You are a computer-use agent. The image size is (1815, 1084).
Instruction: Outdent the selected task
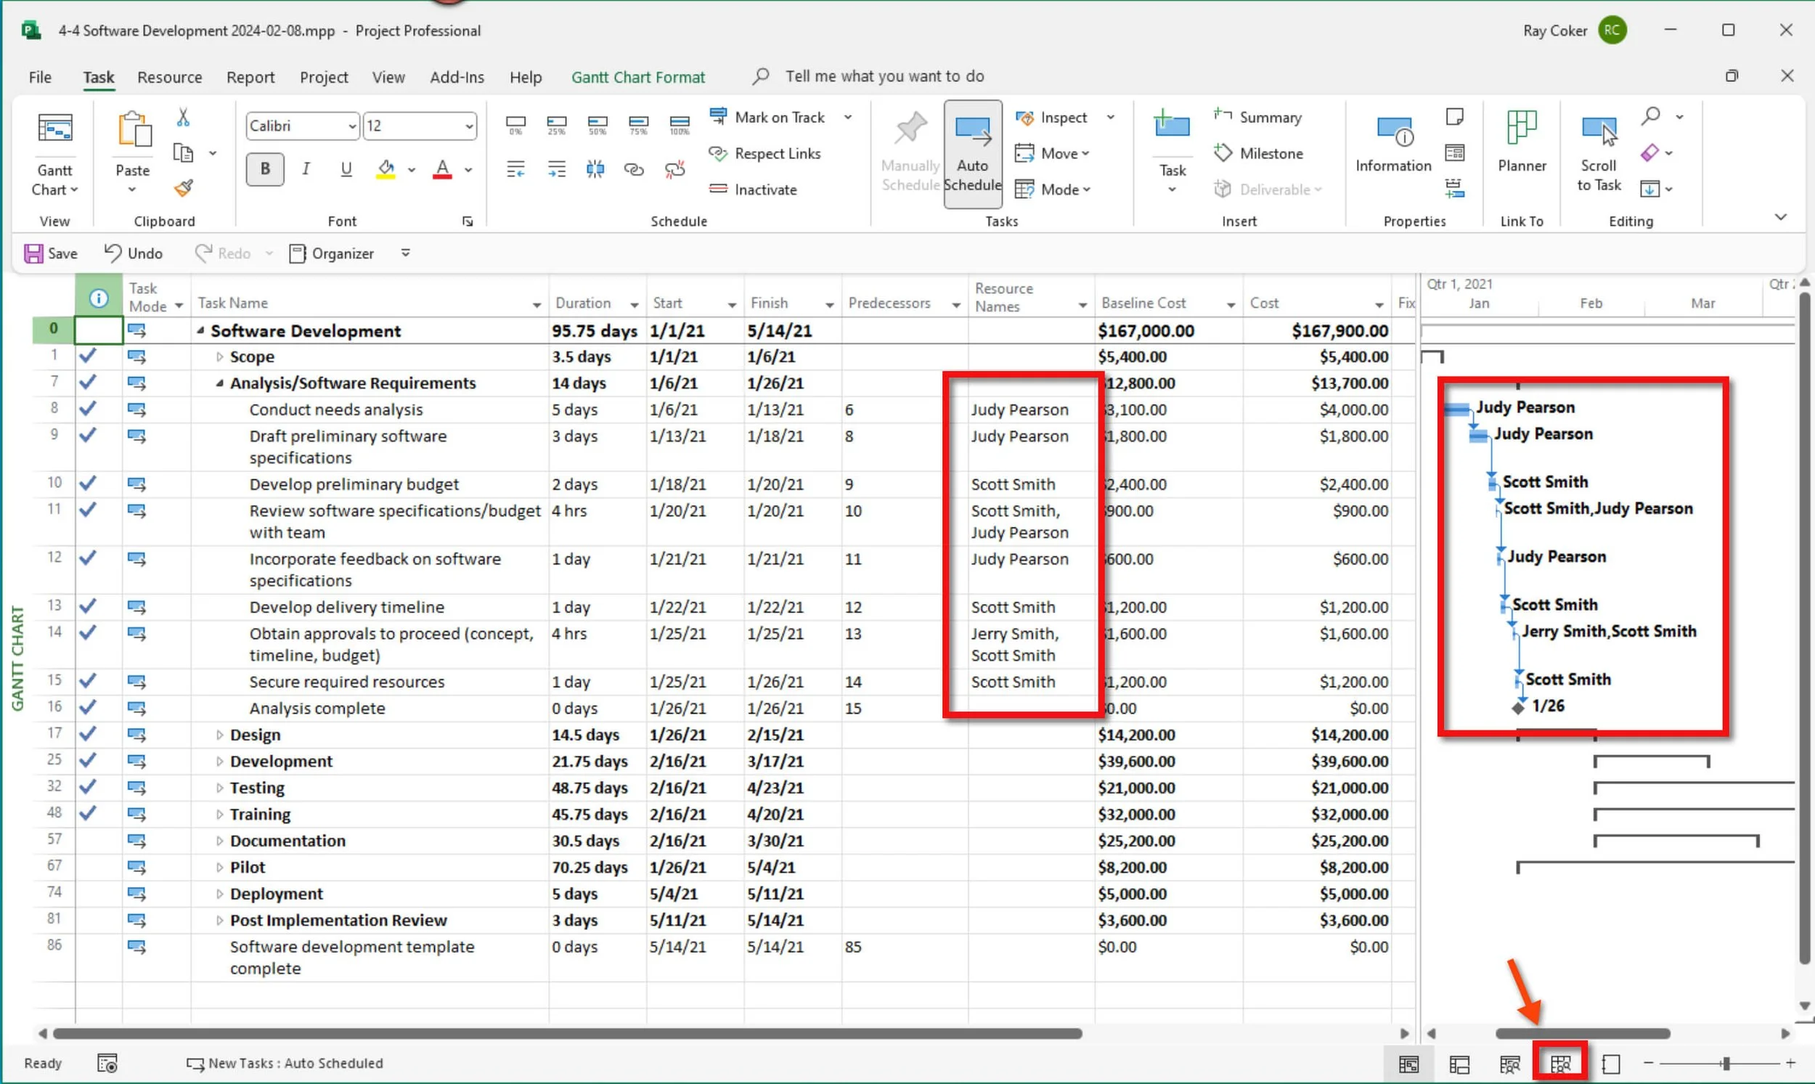pos(515,169)
